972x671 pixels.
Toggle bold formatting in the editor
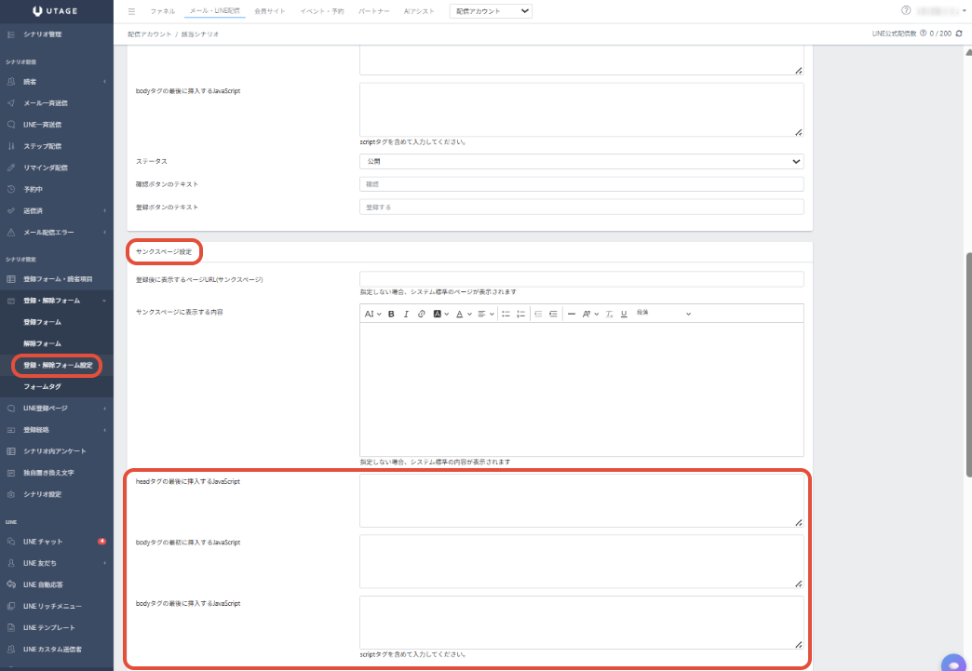[x=391, y=315]
